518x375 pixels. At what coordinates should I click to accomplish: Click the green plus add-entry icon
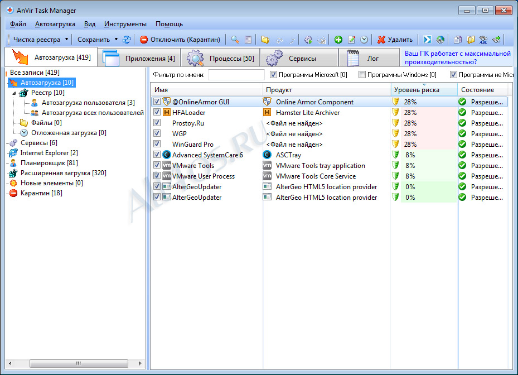[x=338, y=40]
